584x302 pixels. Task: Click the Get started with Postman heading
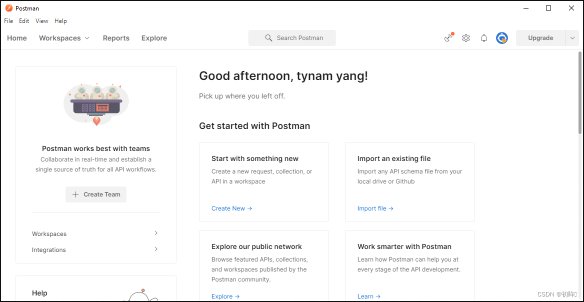(255, 126)
